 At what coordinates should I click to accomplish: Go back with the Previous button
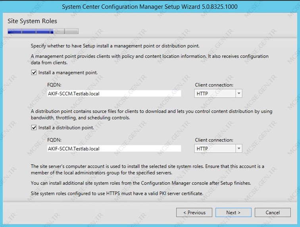tap(194, 212)
